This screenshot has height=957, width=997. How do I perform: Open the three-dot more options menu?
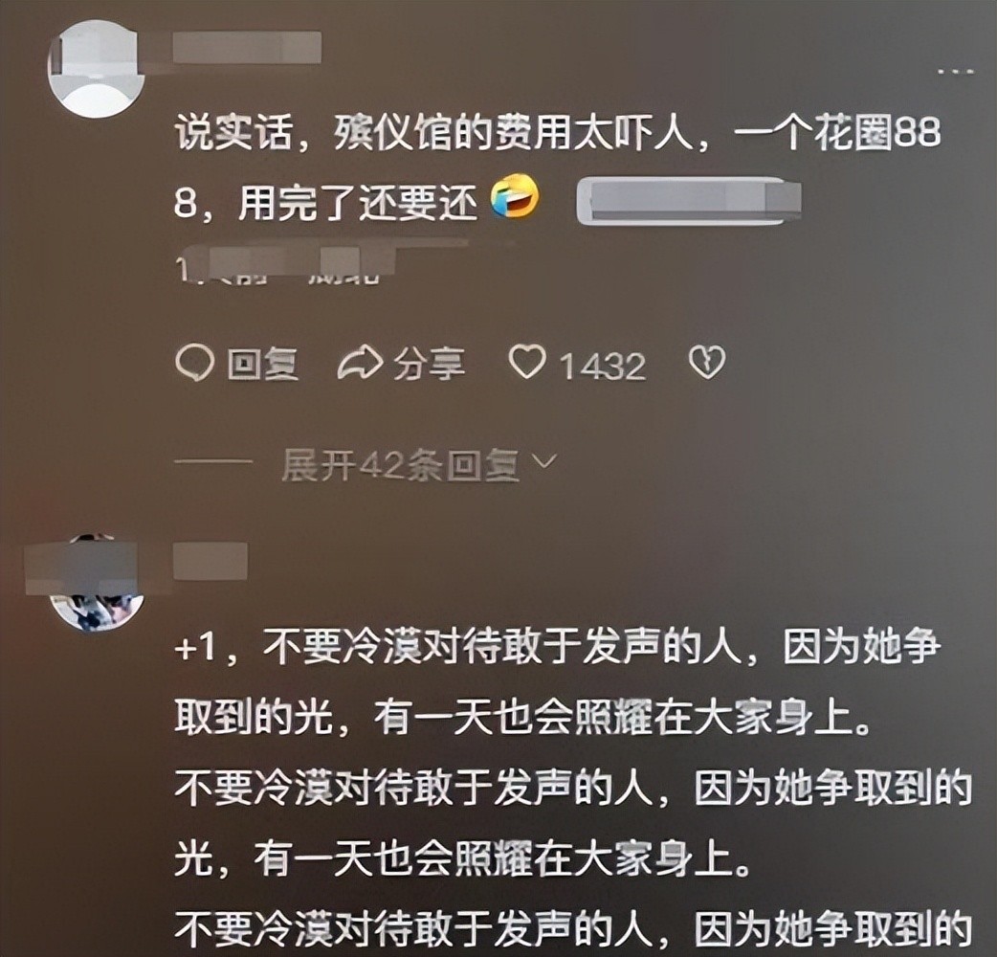[x=956, y=71]
